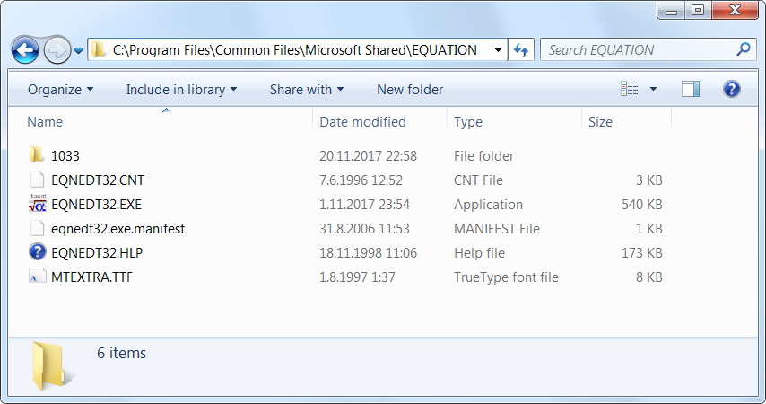Toggle the preview pane
766x404 pixels.
pyautogui.click(x=691, y=89)
